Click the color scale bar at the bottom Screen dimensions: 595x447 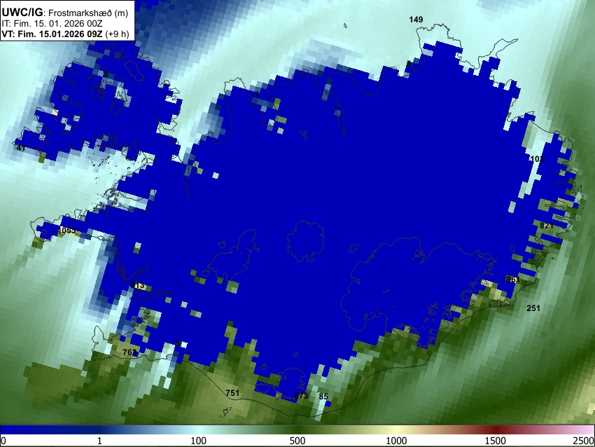coord(297,429)
